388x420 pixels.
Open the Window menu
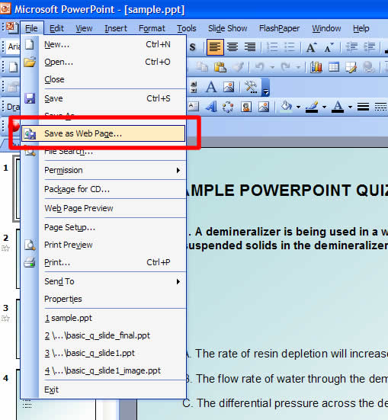[x=326, y=28]
